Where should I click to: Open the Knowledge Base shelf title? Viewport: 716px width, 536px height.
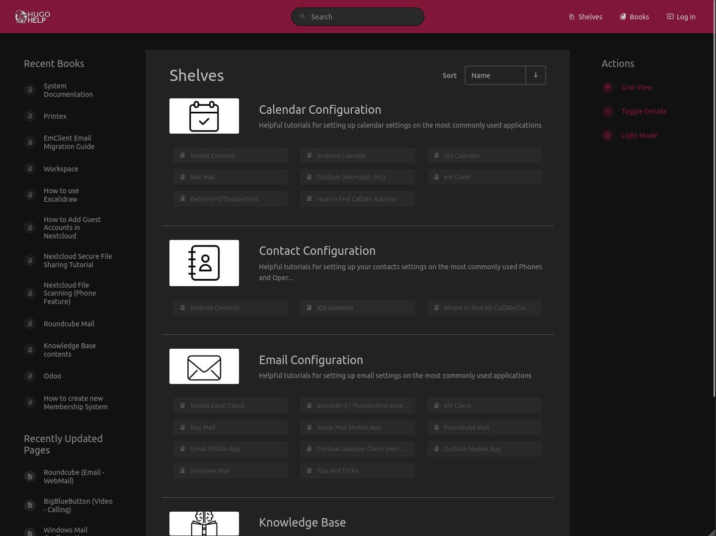click(302, 522)
